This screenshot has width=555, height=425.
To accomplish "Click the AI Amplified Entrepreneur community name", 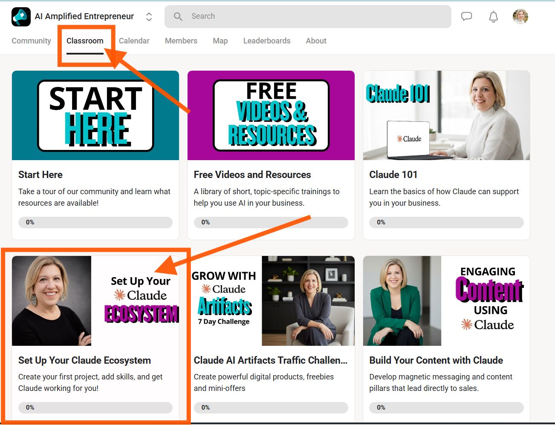I will [84, 16].
